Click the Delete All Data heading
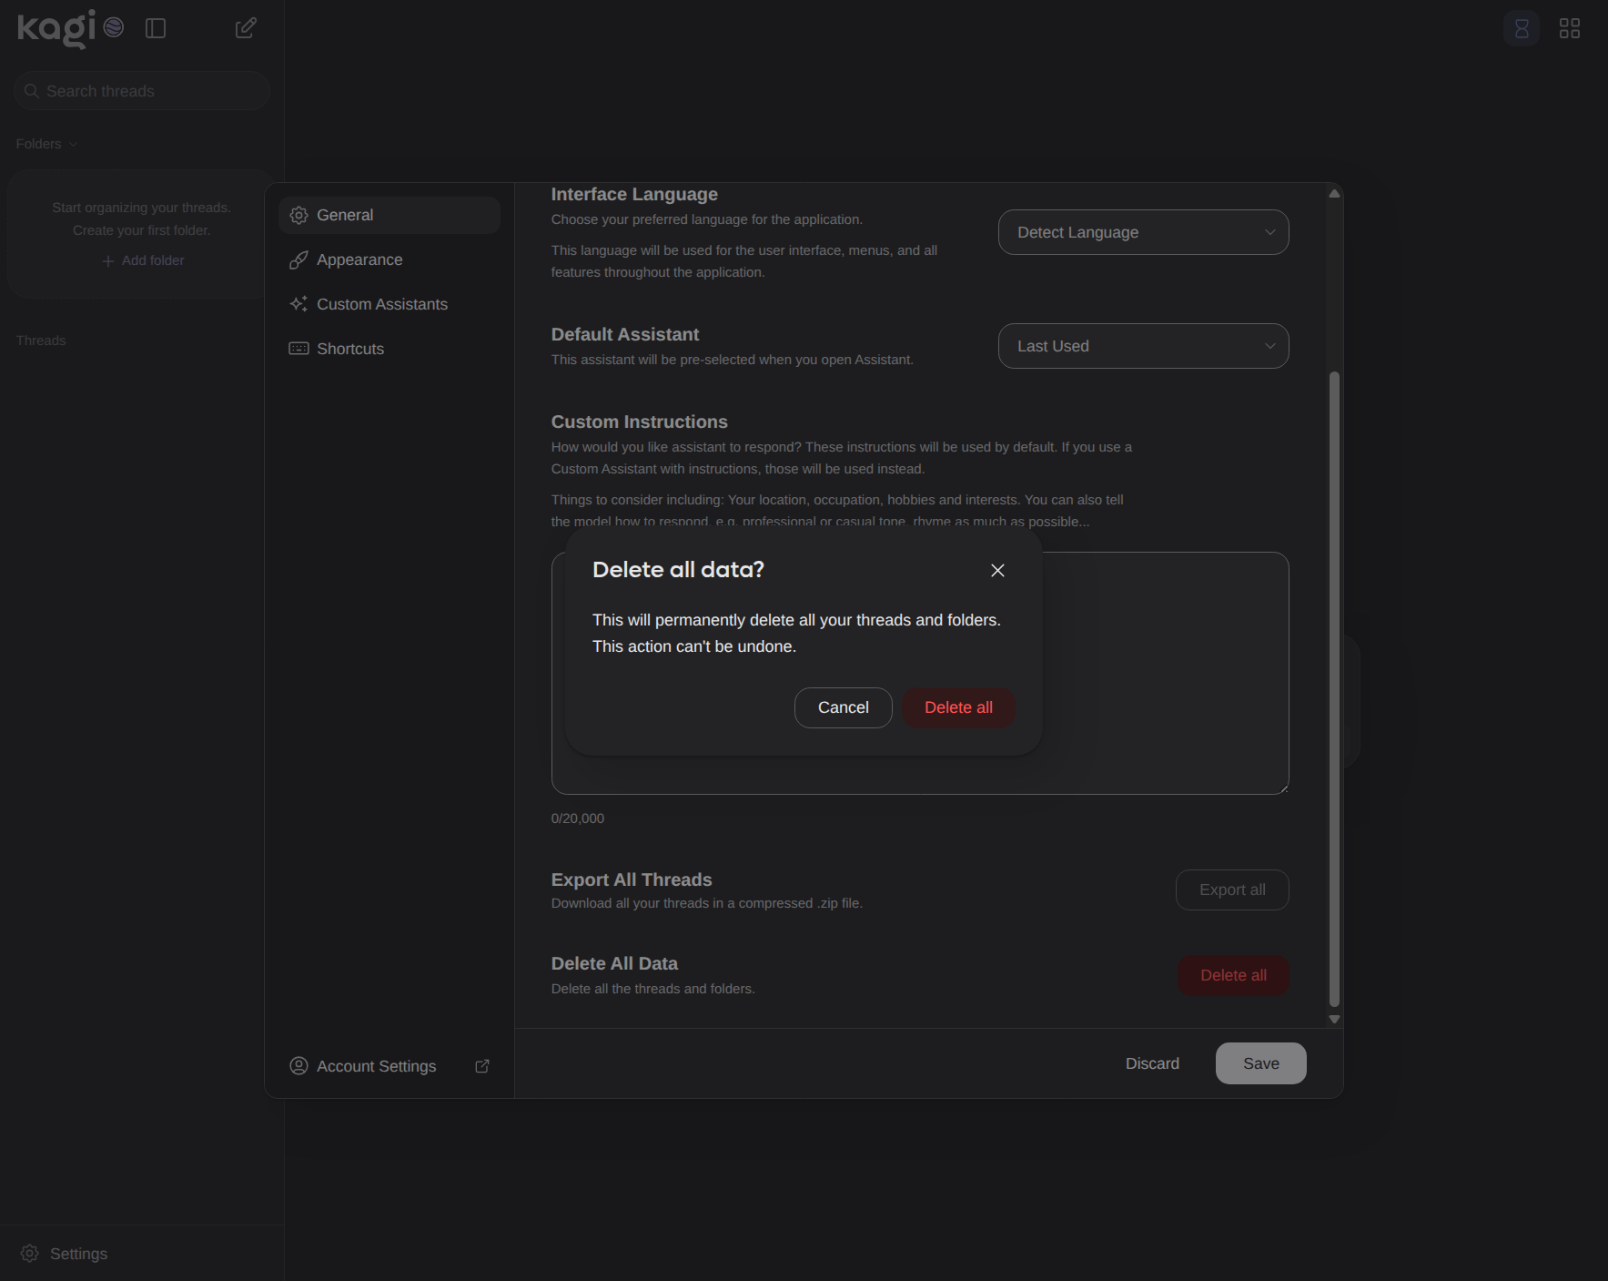The width and height of the screenshot is (1608, 1281). click(x=614, y=963)
